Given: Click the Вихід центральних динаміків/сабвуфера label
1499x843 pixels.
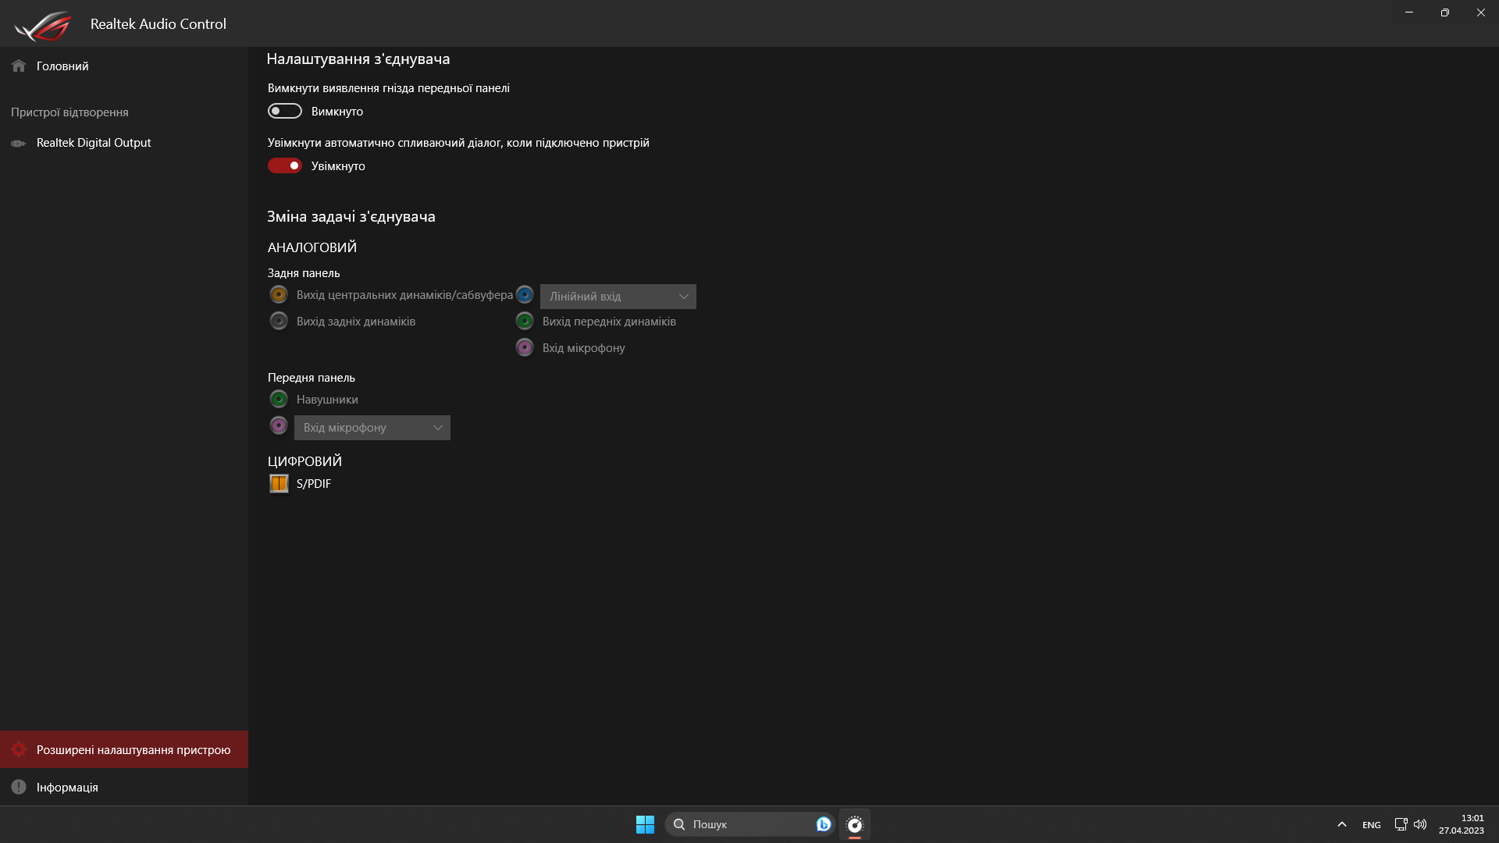Looking at the screenshot, I should pos(404,295).
